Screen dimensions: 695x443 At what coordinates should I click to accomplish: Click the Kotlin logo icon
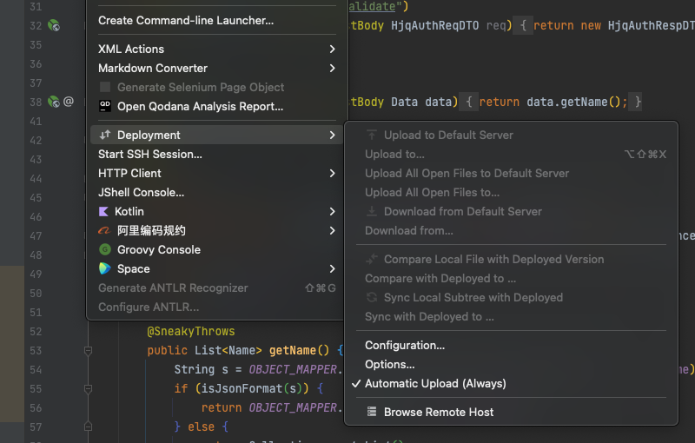(105, 211)
